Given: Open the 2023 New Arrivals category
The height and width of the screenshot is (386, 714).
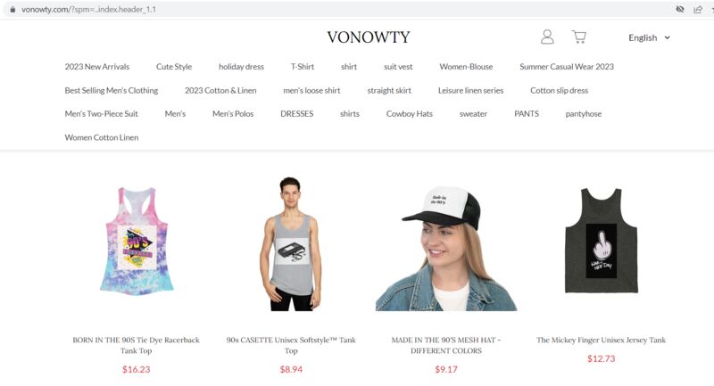Looking at the screenshot, I should [x=97, y=66].
